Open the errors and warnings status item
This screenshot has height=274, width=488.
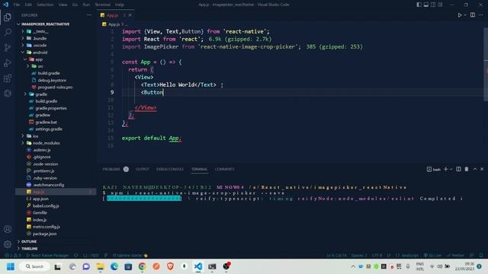13,256
